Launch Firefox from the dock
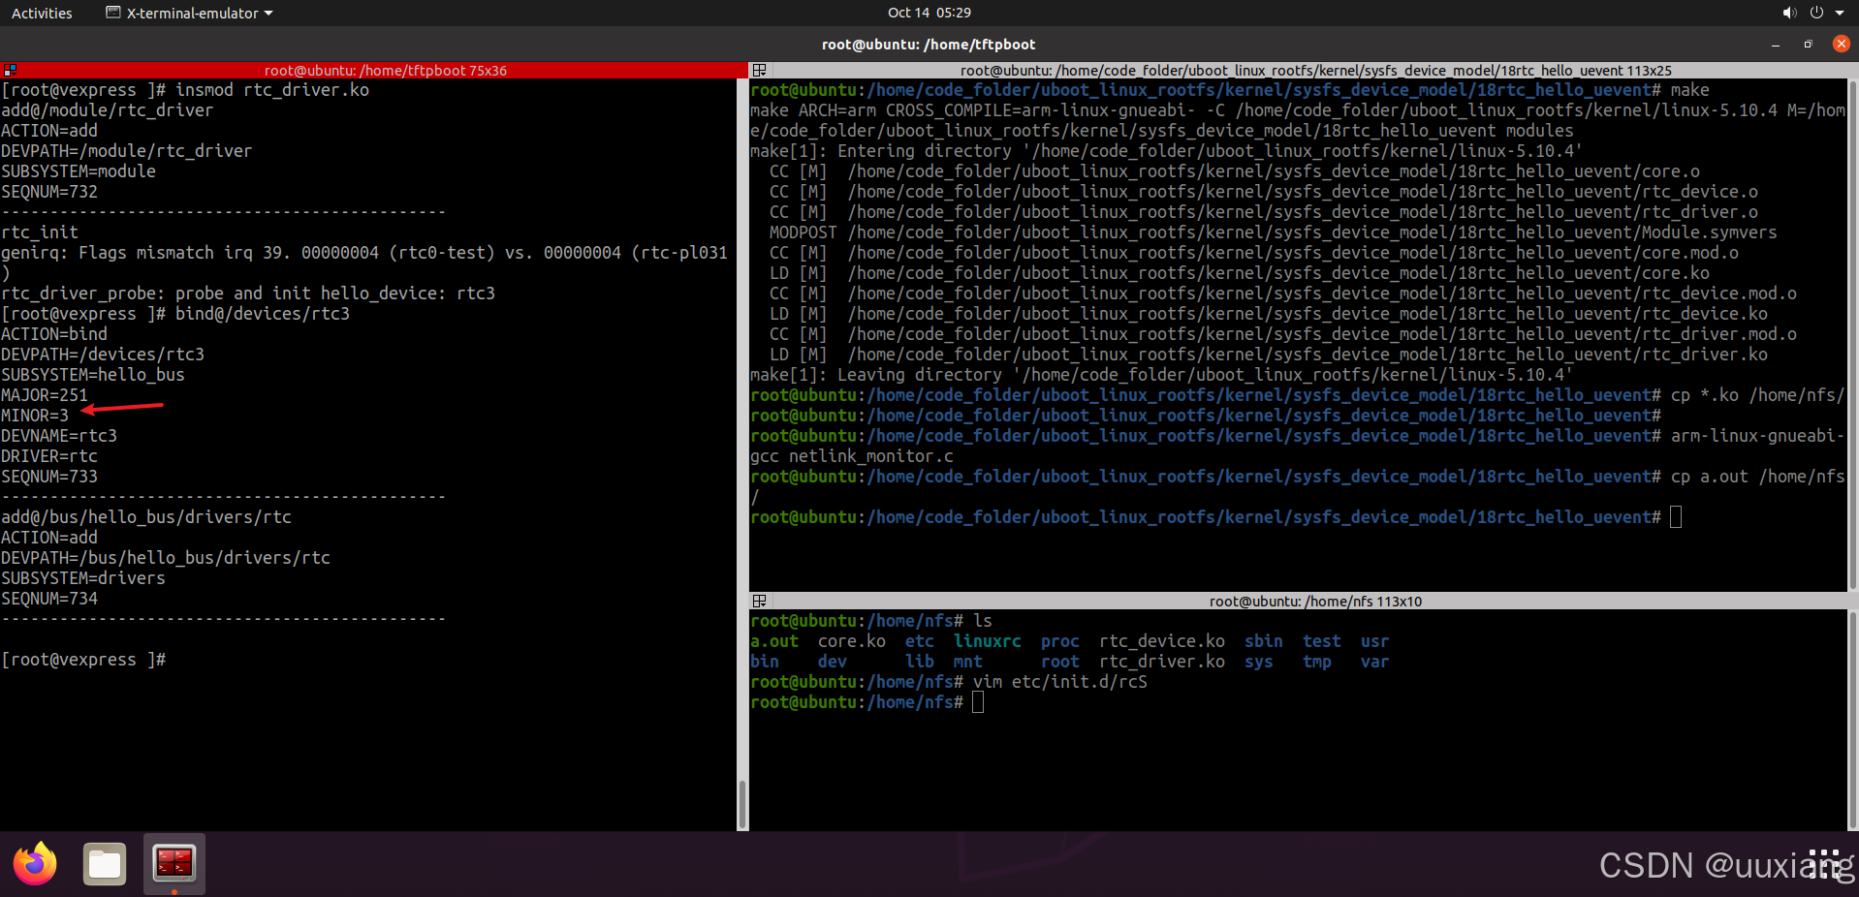This screenshot has height=897, width=1859. (35, 864)
